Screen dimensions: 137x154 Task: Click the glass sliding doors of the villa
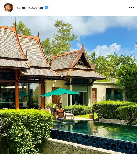29,95
